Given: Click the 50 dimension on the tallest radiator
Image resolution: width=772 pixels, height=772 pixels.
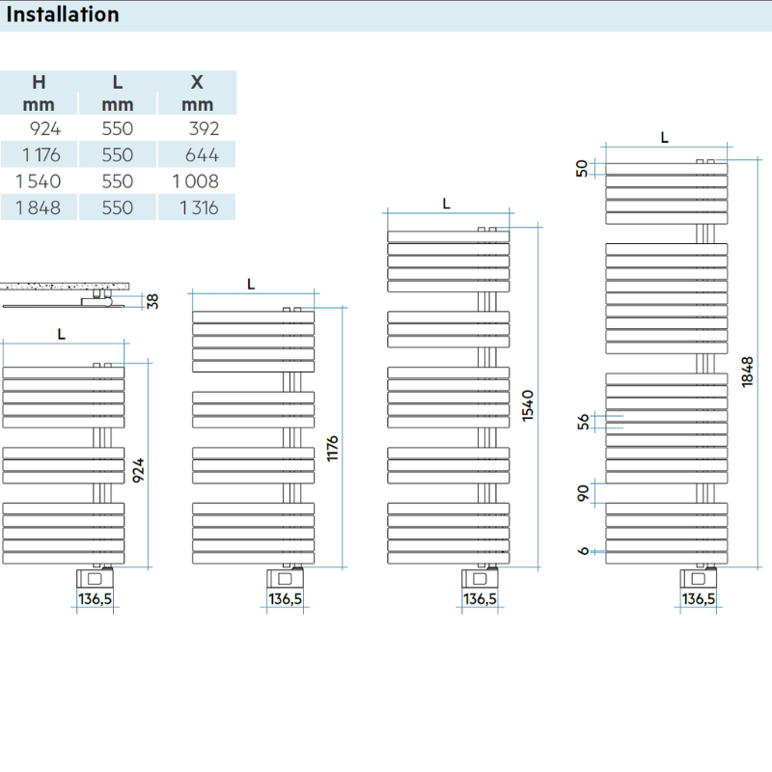Looking at the screenshot, I should (x=582, y=168).
